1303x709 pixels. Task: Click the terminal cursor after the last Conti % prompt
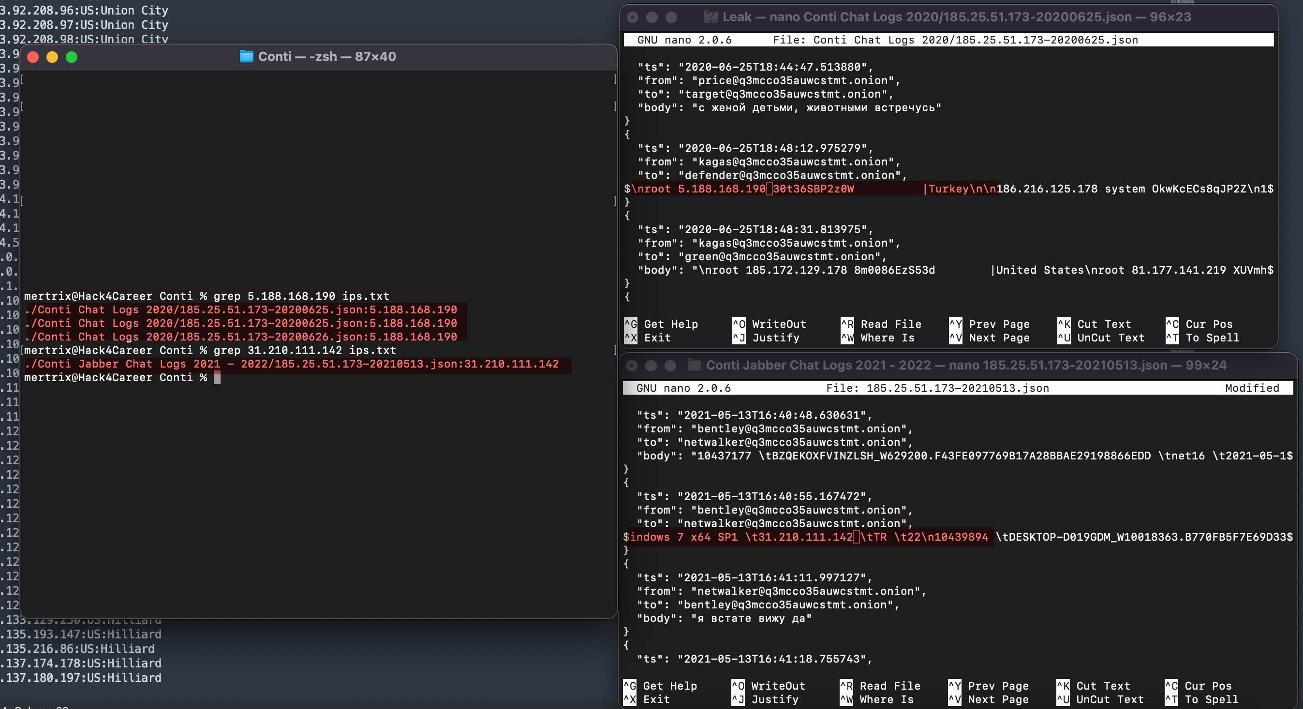pyautogui.click(x=217, y=378)
